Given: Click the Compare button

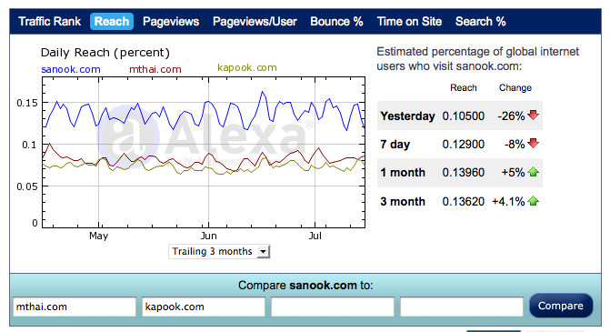Looking at the screenshot, I should coord(561,306).
